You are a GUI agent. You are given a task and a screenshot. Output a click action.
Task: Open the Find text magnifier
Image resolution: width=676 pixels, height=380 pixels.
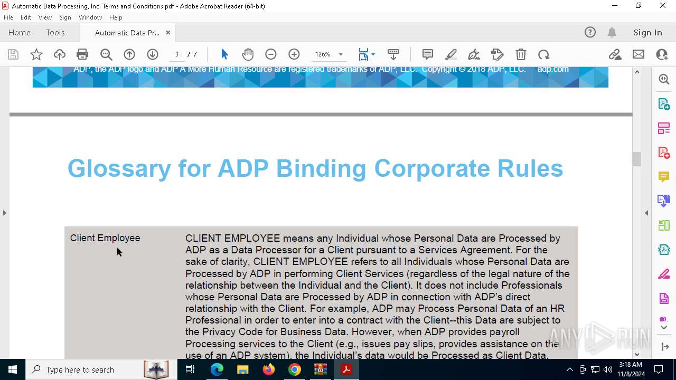[106, 54]
